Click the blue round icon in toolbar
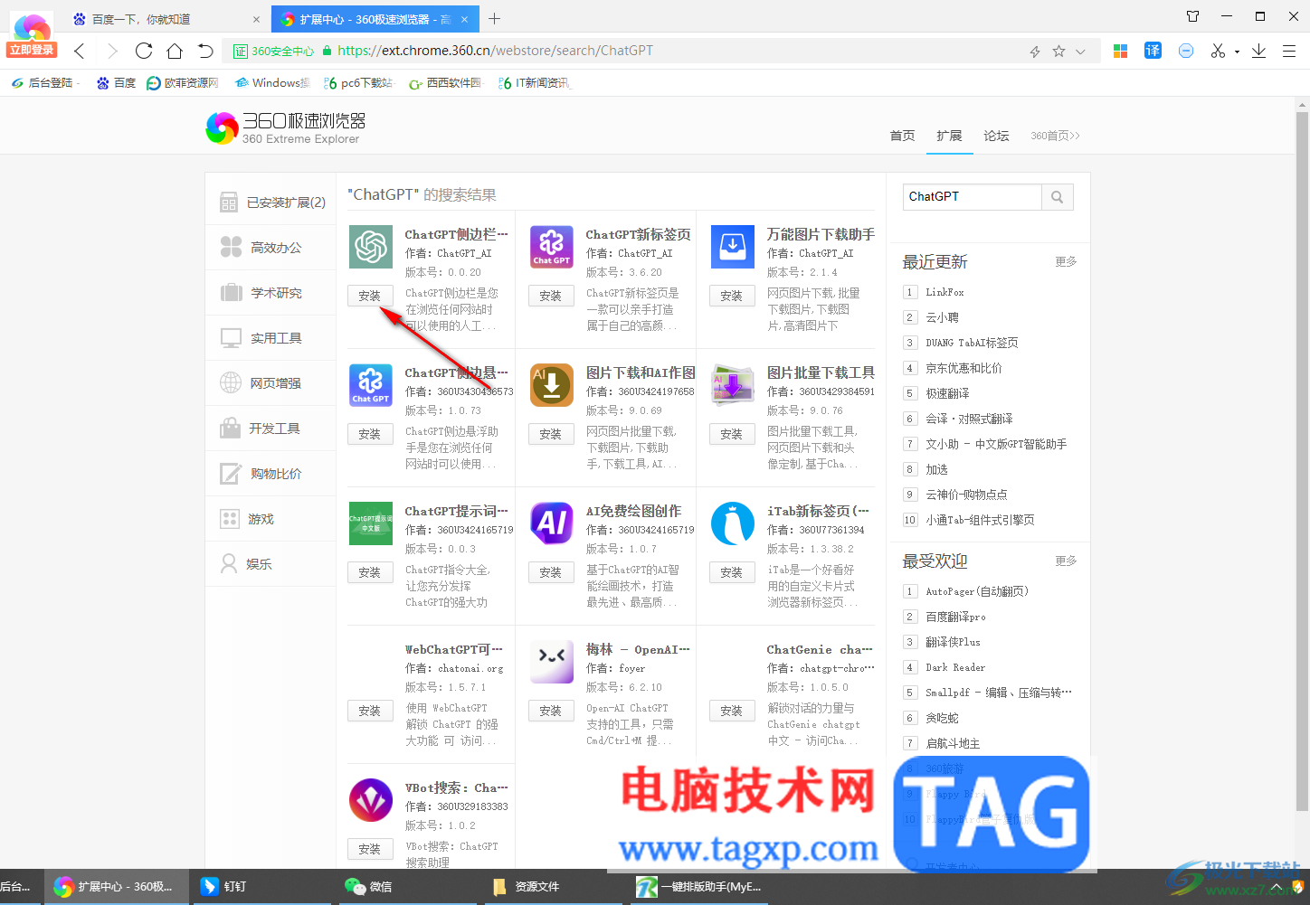Screen dimensions: 1310x905 (x=1186, y=51)
